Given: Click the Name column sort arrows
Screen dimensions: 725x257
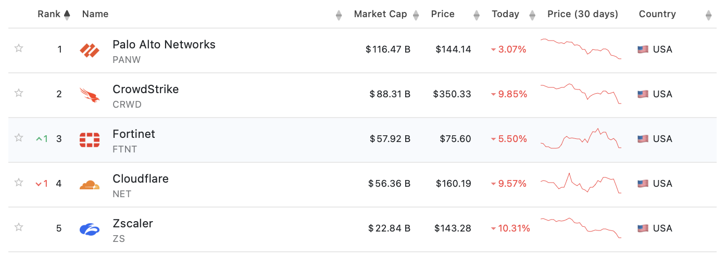Looking at the screenshot, I should pos(339,15).
